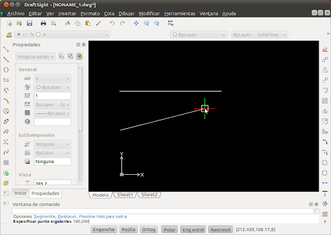Cut the selection with the scissors icon
Screen dimensions: 331x235
[67, 23]
